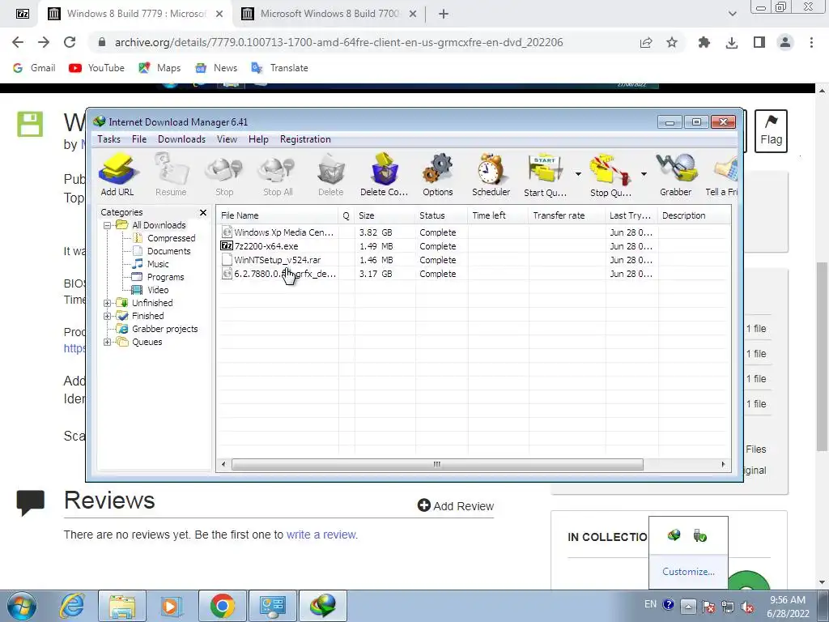Open the Scheduler clock icon
Viewport: 829px width, 622px height.
click(491, 175)
